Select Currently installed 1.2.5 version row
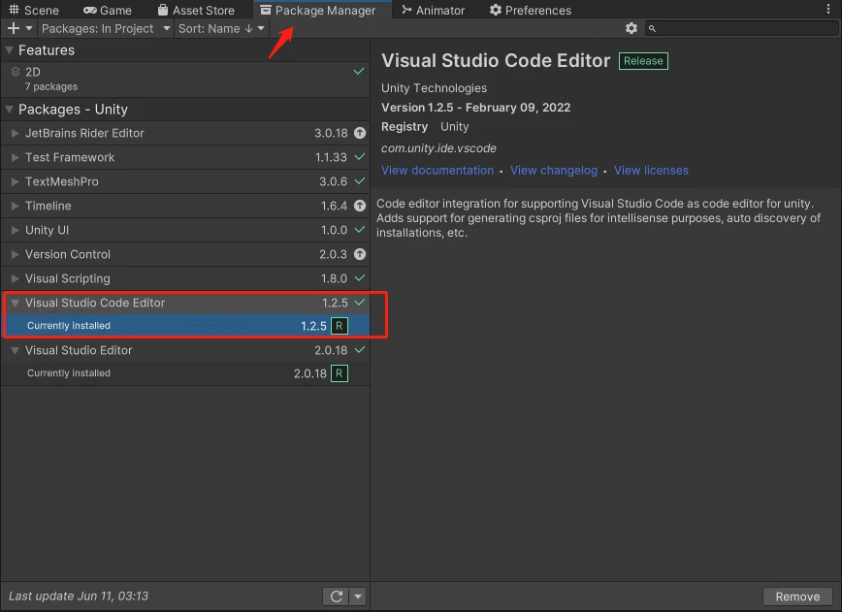Image resolution: width=842 pixels, height=612 pixels. tap(185, 326)
